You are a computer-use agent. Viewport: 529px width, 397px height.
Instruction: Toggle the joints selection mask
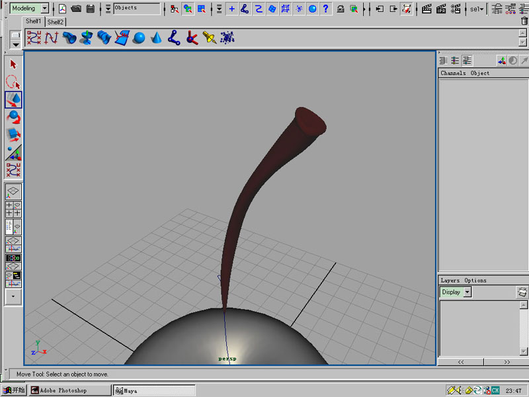tap(245, 9)
